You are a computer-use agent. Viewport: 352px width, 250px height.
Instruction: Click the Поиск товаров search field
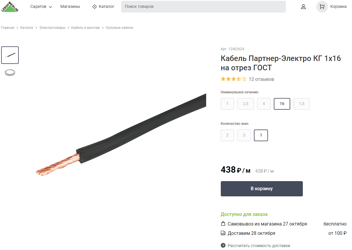click(203, 7)
